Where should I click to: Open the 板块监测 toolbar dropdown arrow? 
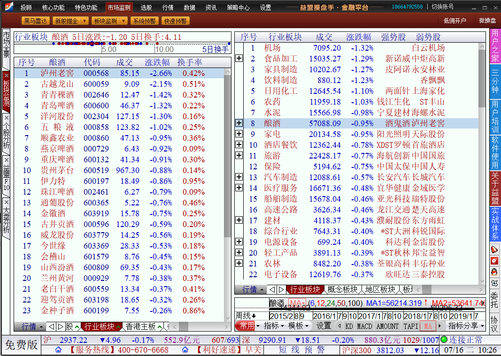click(x=123, y=21)
